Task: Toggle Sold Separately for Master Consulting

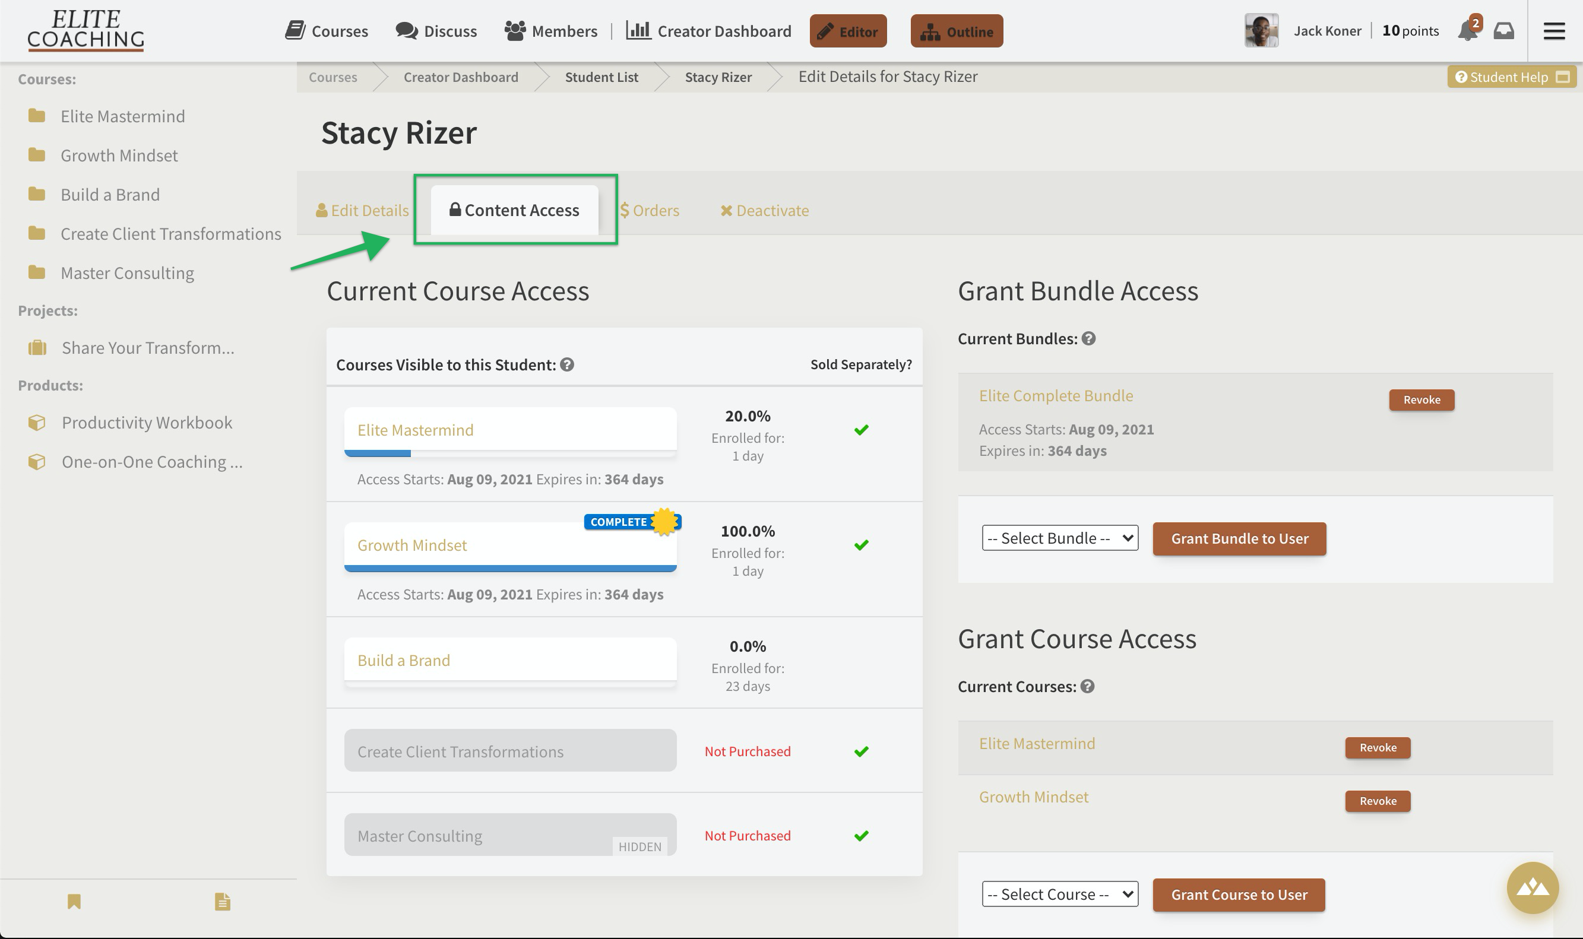Action: pos(861,836)
